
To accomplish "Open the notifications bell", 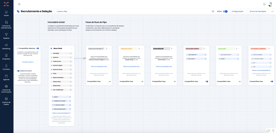I will tap(264, 4).
